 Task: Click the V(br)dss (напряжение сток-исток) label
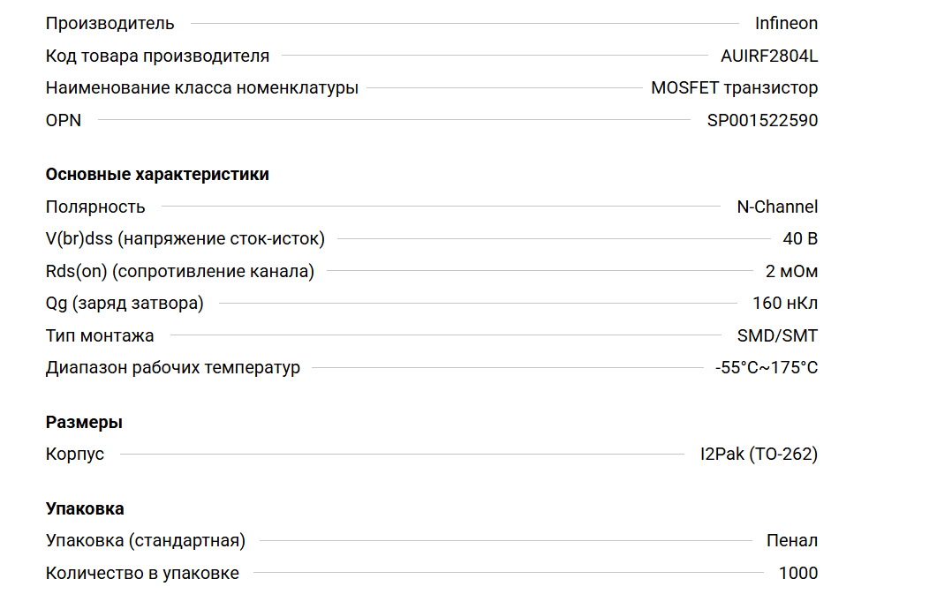tap(185, 238)
